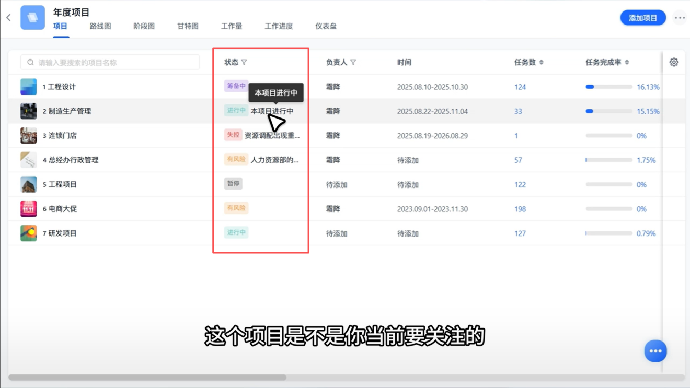Open the floating blue chat bubble button
This screenshot has width=690, height=388.
point(655,351)
